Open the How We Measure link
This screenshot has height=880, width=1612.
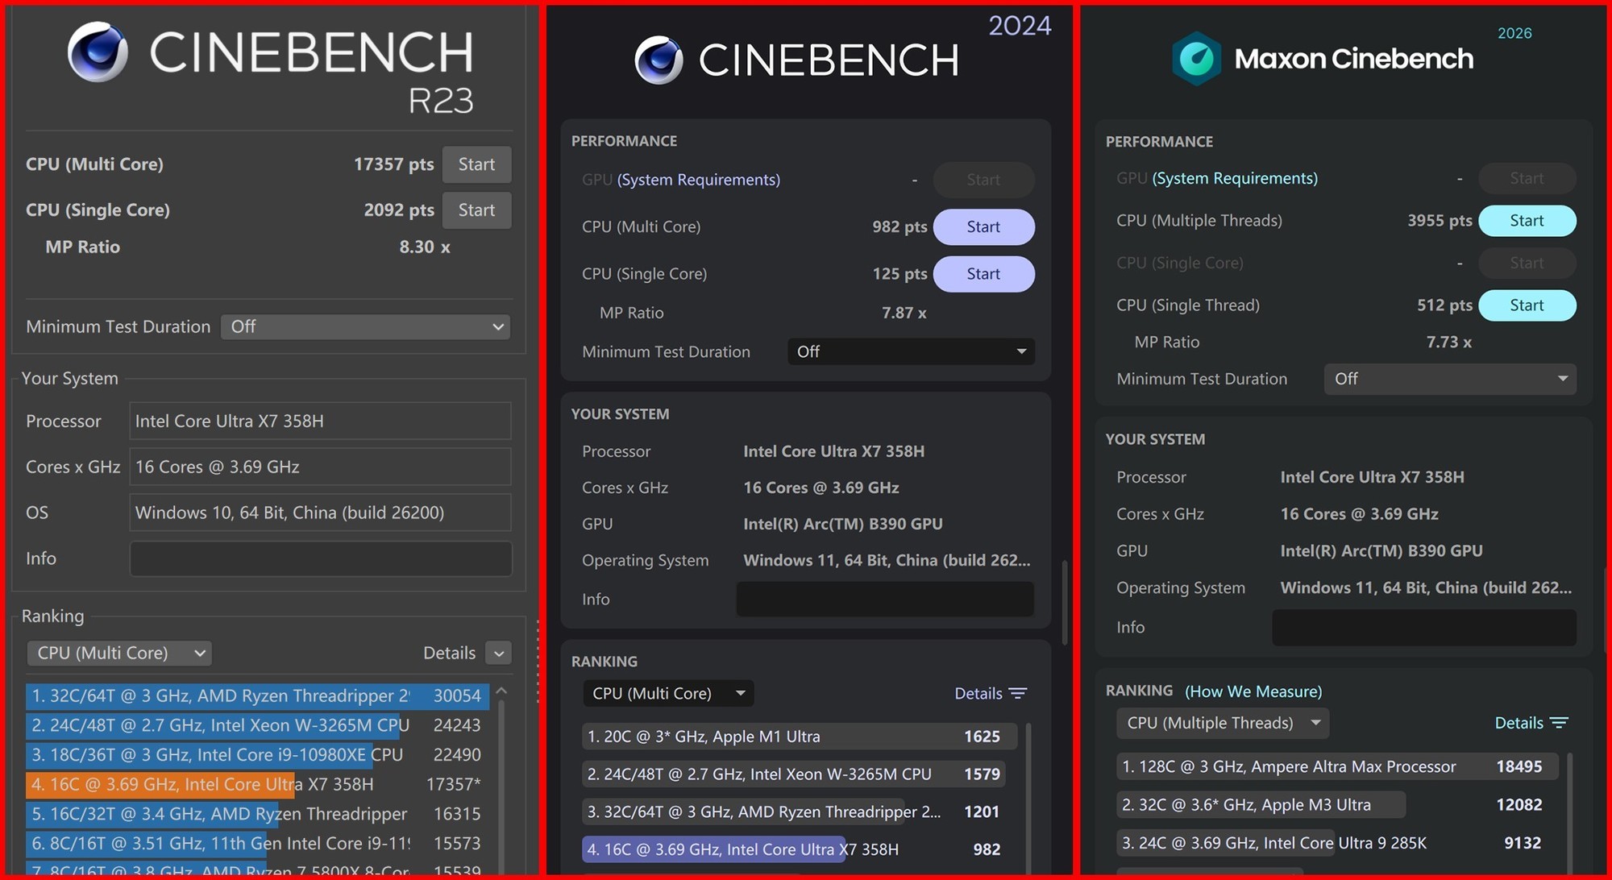pos(1253,691)
